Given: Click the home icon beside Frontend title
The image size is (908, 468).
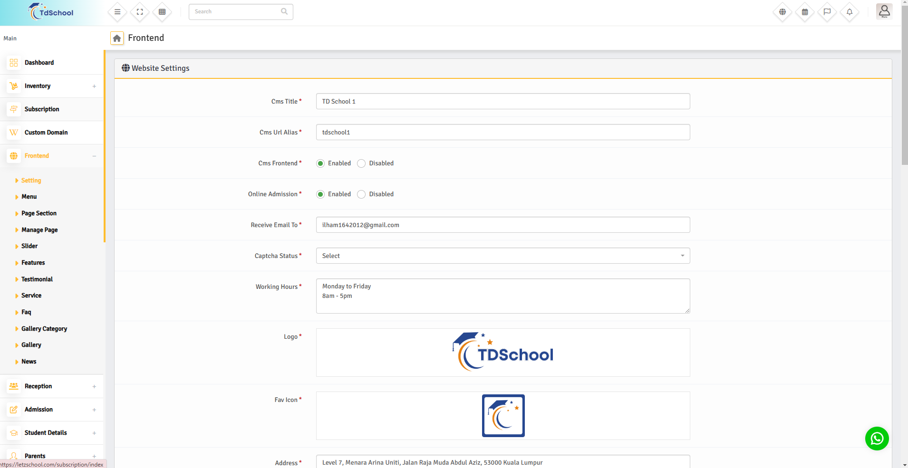Looking at the screenshot, I should (x=117, y=38).
